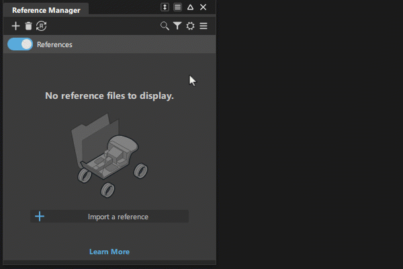Select the Reference Manager tab
Viewport: 403px width, 269px height.
tap(46, 10)
